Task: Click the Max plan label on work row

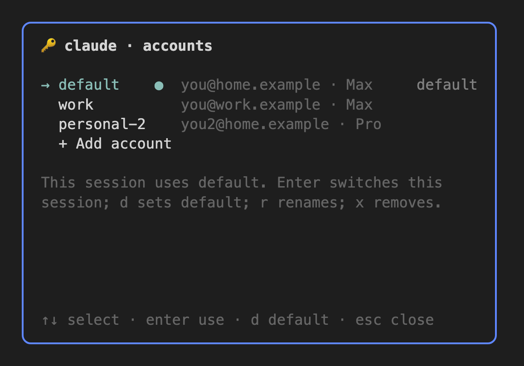Action: point(359,105)
